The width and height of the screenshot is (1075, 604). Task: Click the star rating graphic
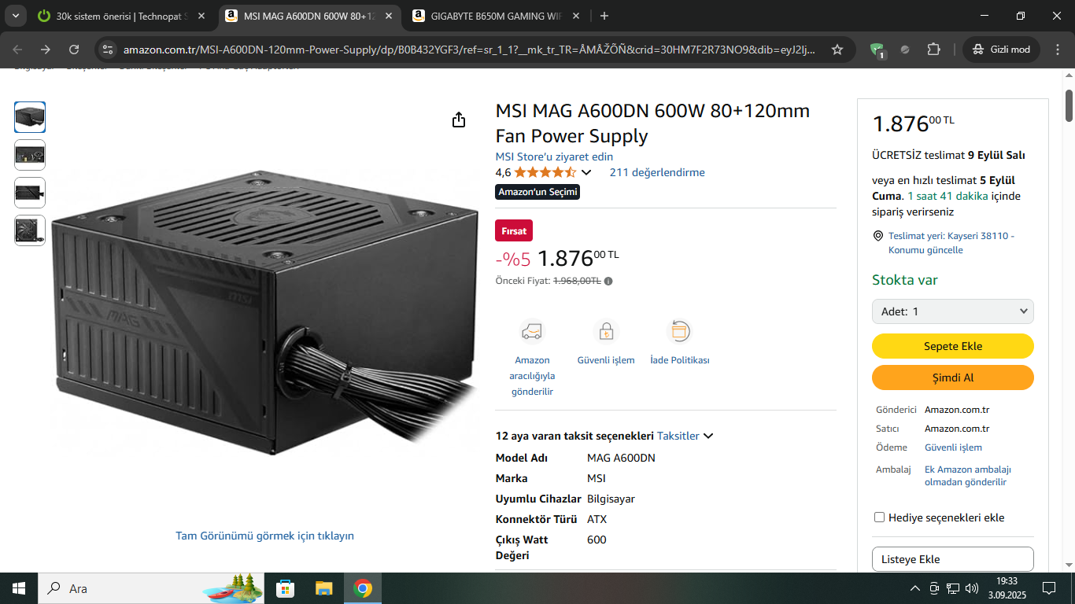(545, 172)
